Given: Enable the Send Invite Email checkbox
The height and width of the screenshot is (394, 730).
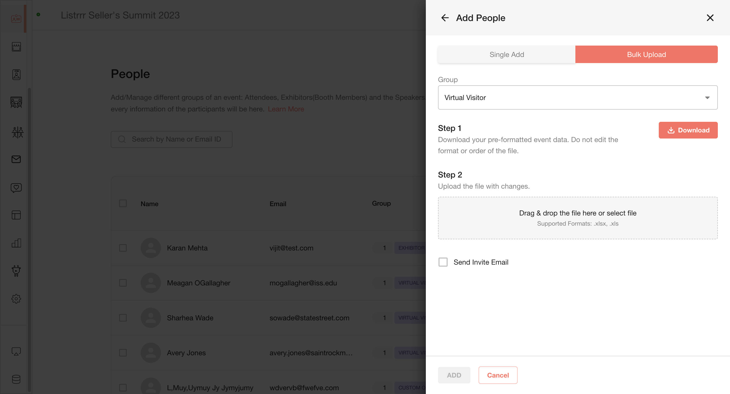Looking at the screenshot, I should 443,262.
